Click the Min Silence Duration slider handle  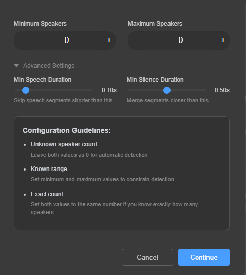(x=167, y=90)
